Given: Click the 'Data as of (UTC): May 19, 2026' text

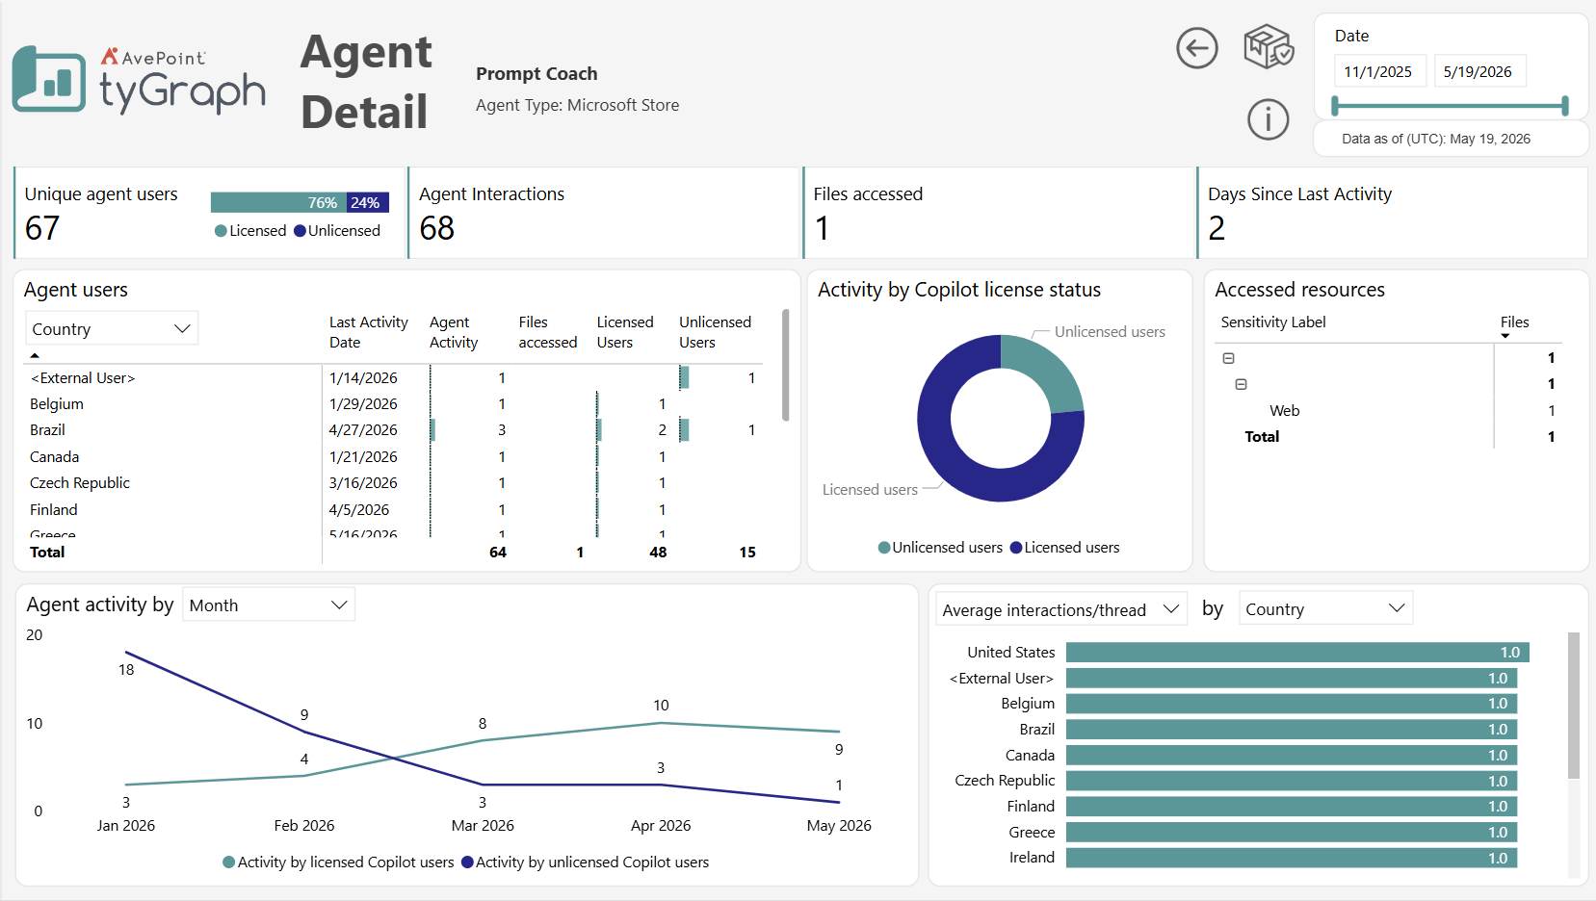Looking at the screenshot, I should click(x=1436, y=139).
